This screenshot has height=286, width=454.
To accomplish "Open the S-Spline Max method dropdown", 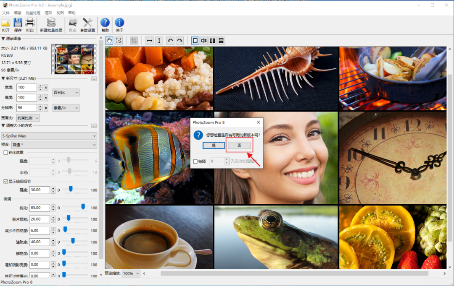I will (x=49, y=136).
